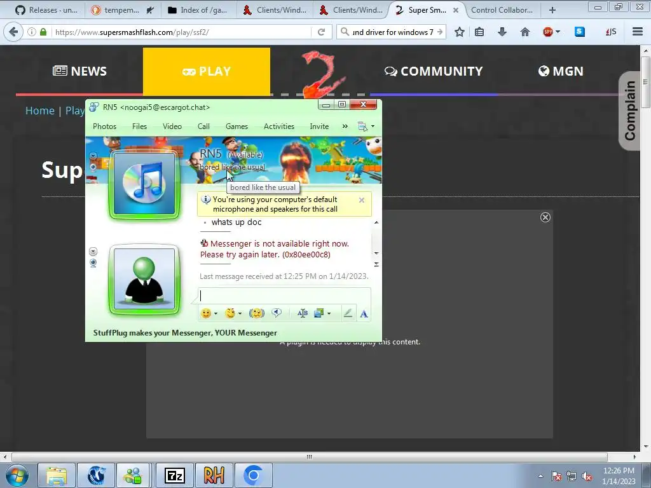This screenshot has height=488, width=651.
Task: Open the wink picker winking face
Action: pyautogui.click(x=230, y=313)
